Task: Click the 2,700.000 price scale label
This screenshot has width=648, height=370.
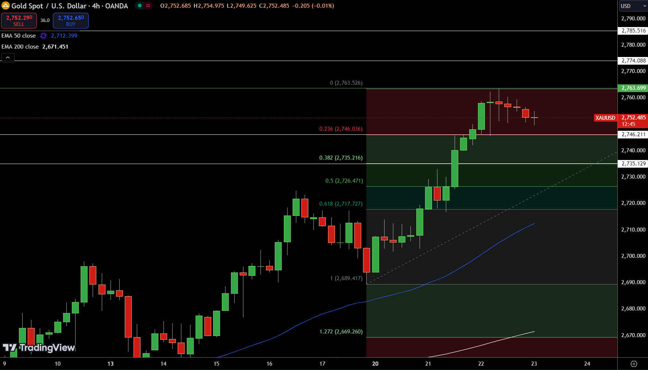Action: click(x=633, y=256)
